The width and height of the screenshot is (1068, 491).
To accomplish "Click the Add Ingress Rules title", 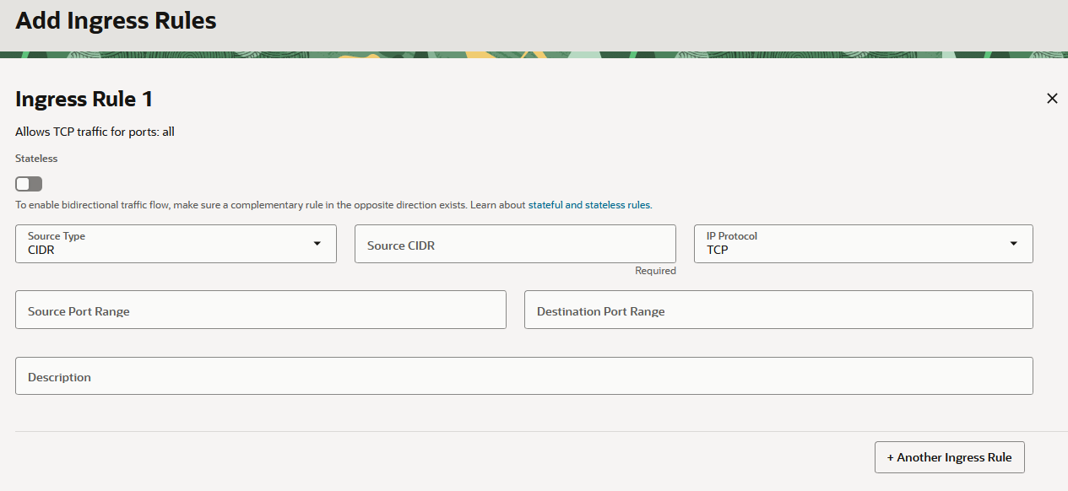I will click(x=116, y=20).
